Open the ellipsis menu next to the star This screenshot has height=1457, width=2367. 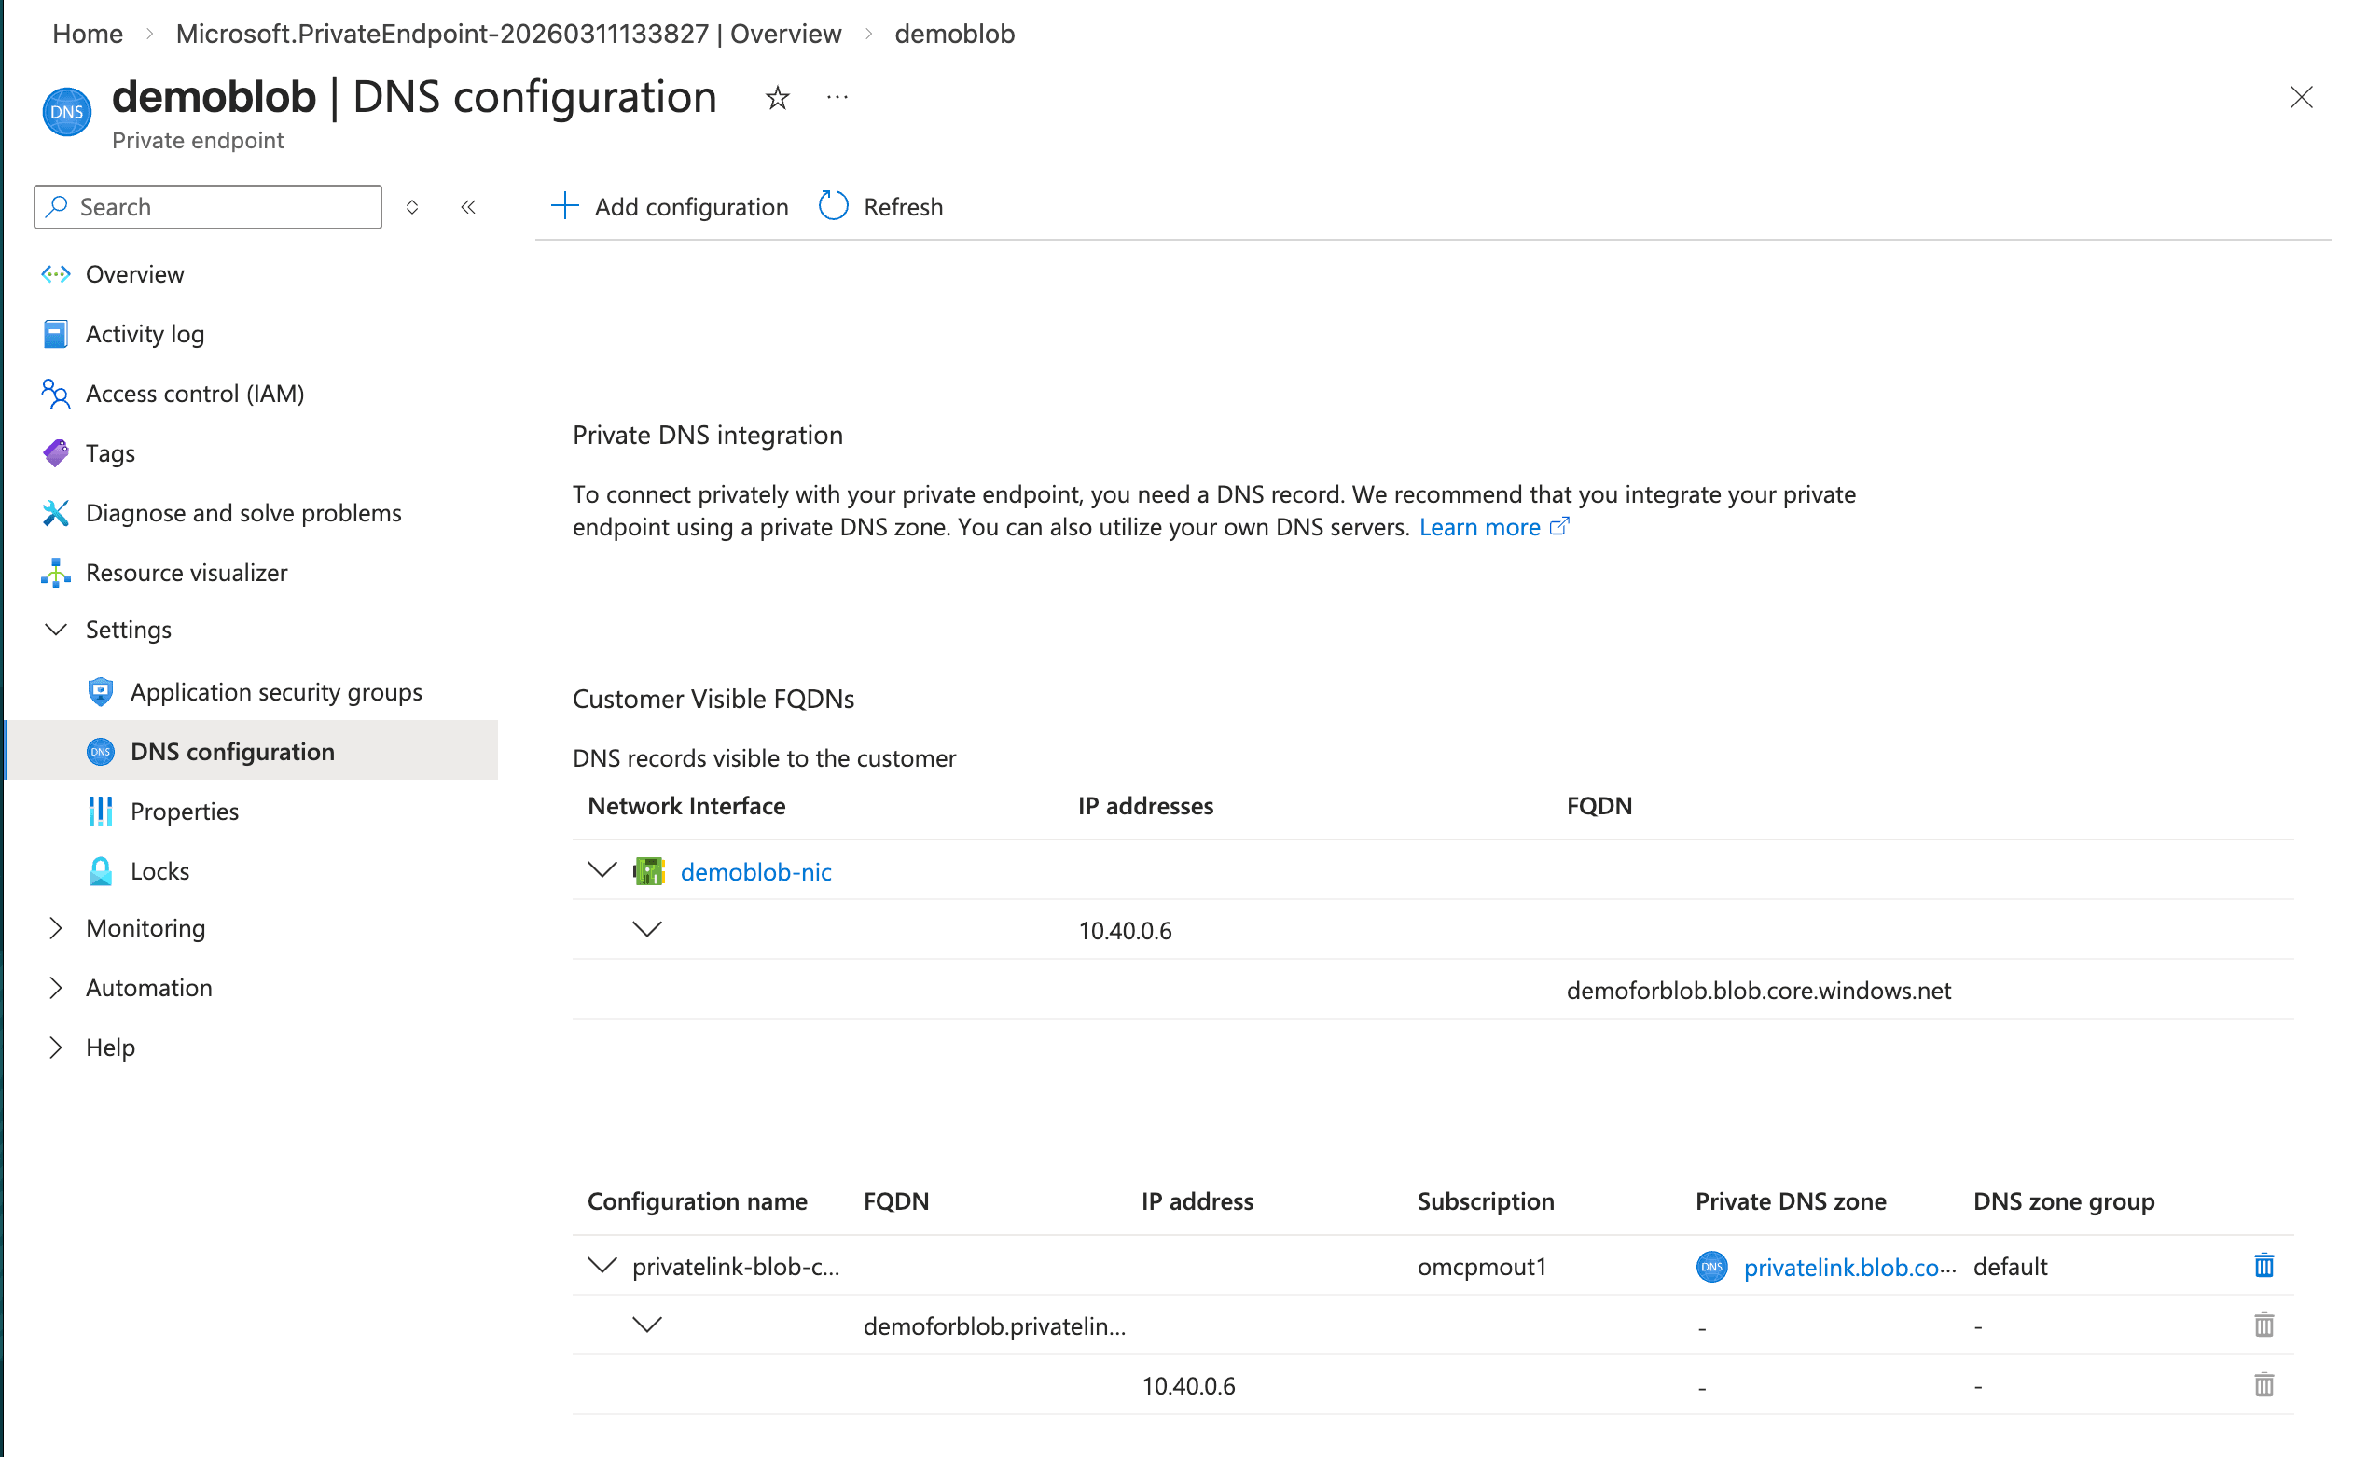click(837, 97)
